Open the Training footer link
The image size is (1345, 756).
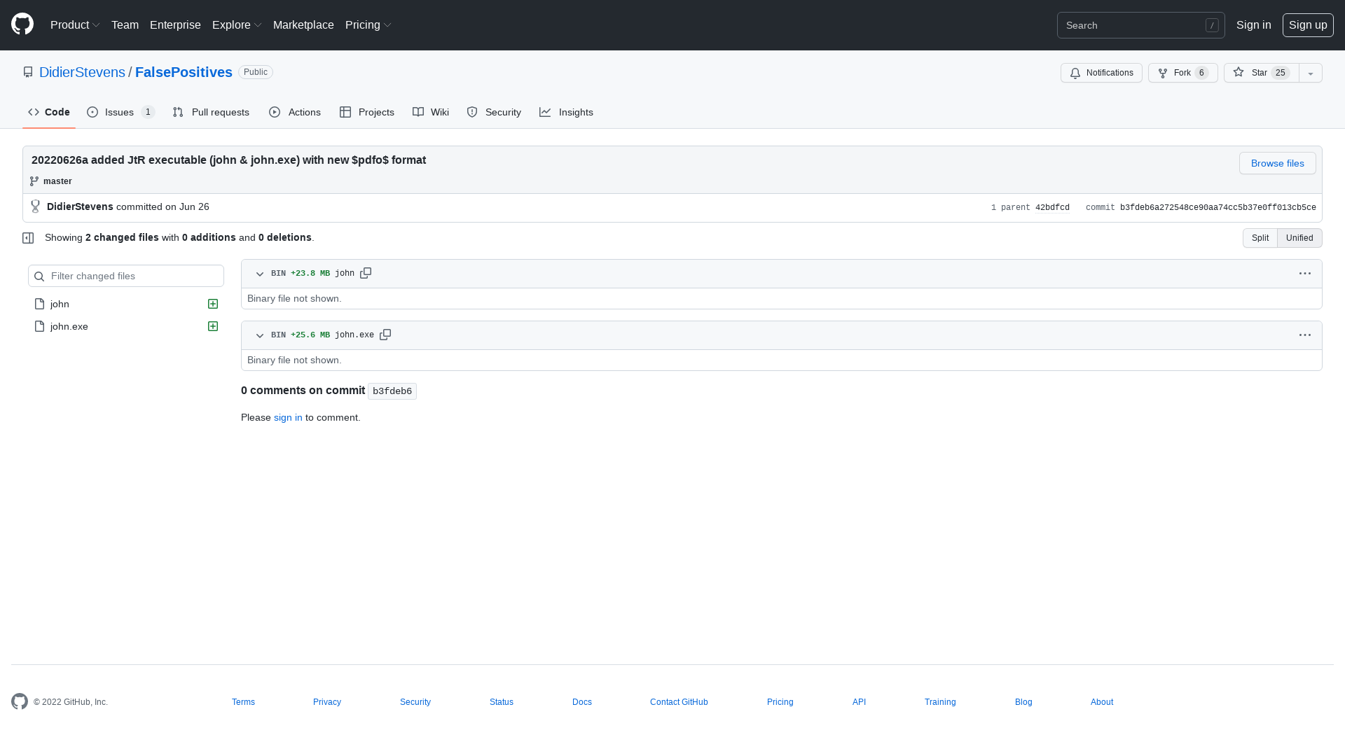[x=940, y=702]
